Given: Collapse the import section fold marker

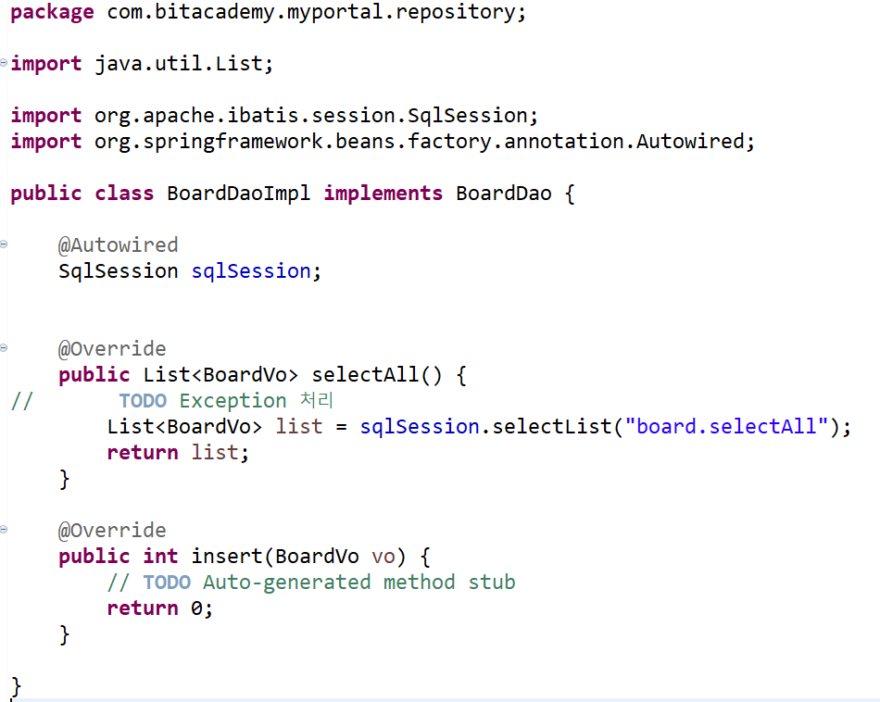Looking at the screenshot, I should [x=4, y=62].
